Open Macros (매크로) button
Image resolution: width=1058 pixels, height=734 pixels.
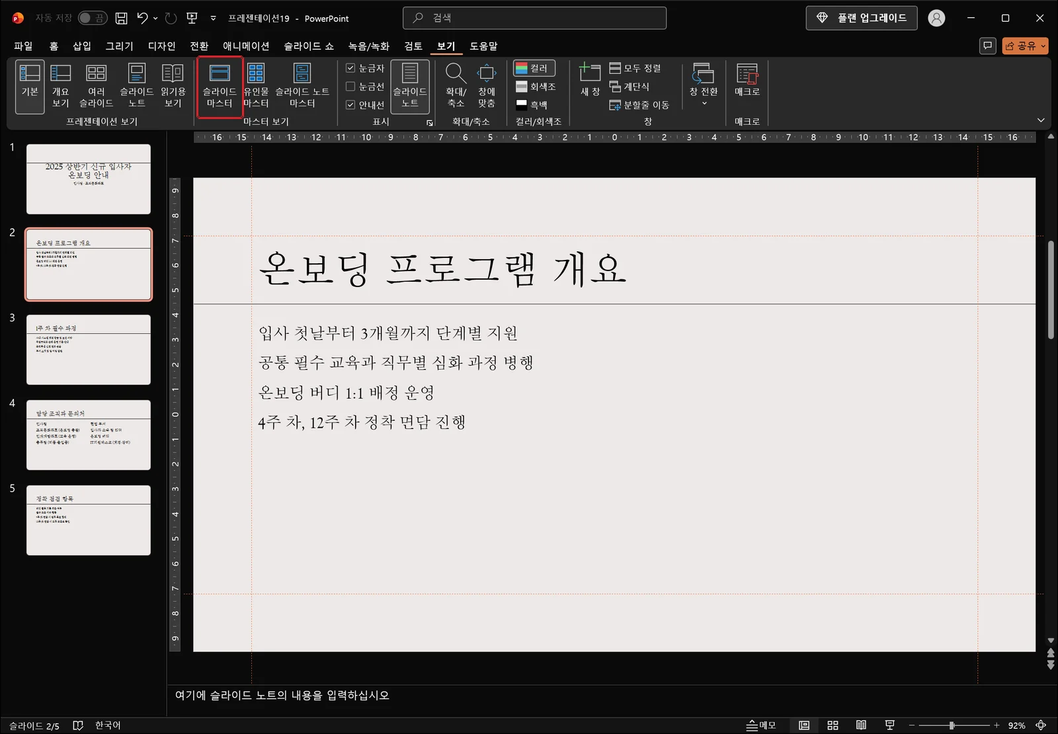tap(747, 80)
